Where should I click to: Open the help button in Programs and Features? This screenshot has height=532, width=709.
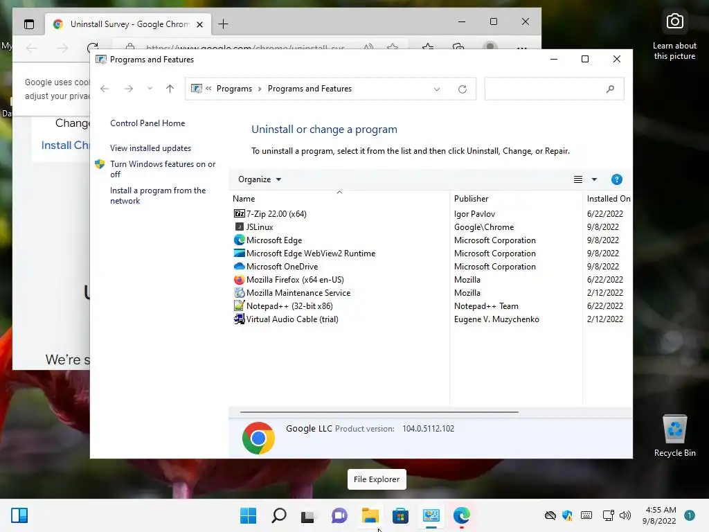click(x=616, y=179)
